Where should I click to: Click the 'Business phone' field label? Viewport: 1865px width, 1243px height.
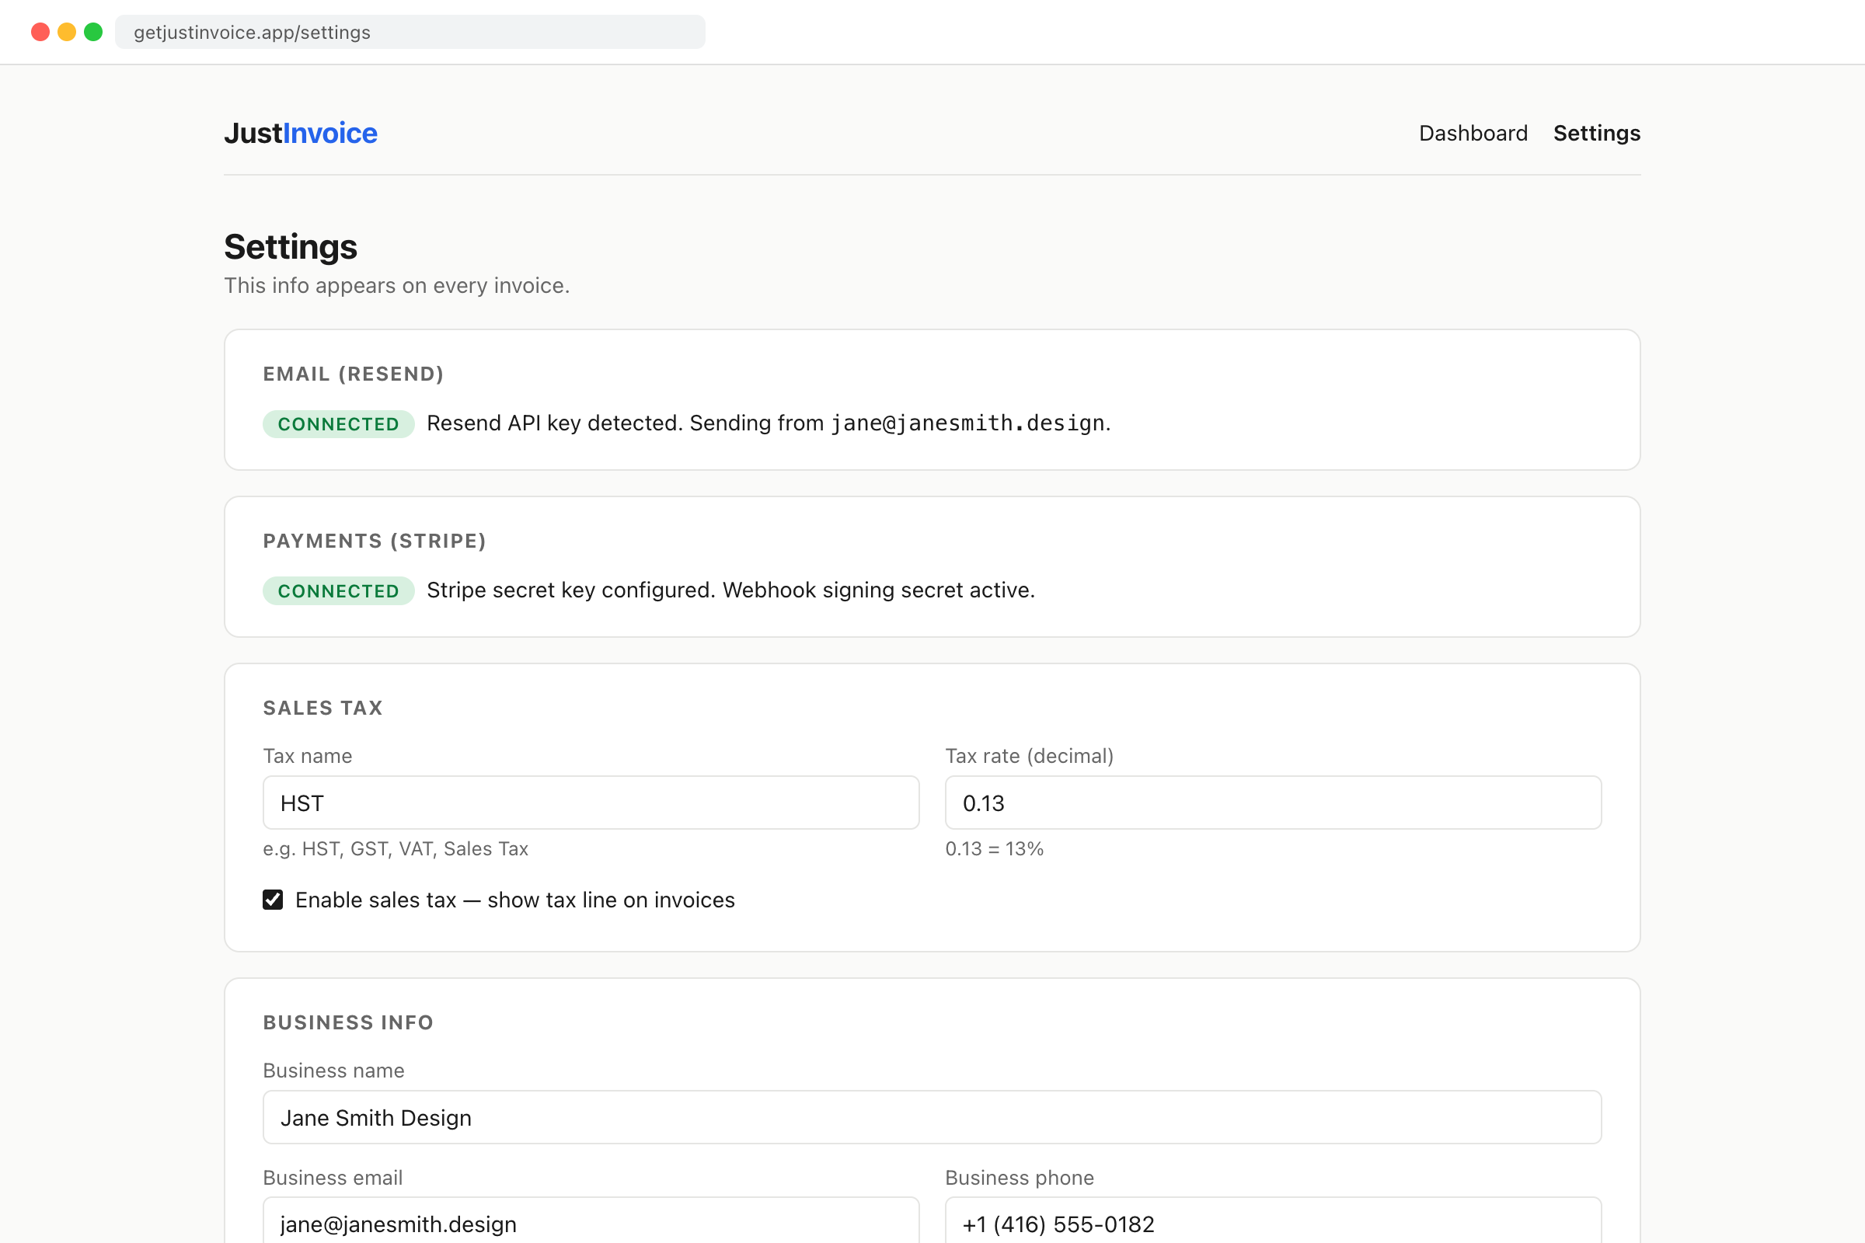(1020, 1178)
